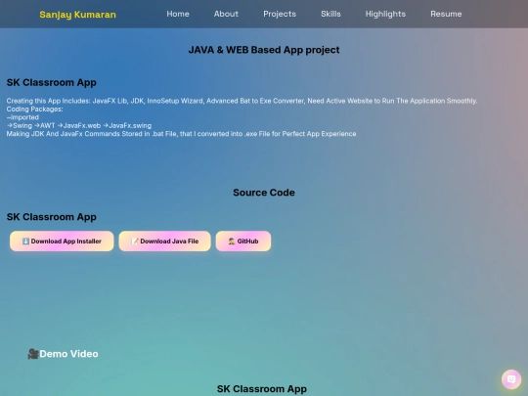Go to the Home nav item
The image size is (528, 396).
[x=178, y=14]
